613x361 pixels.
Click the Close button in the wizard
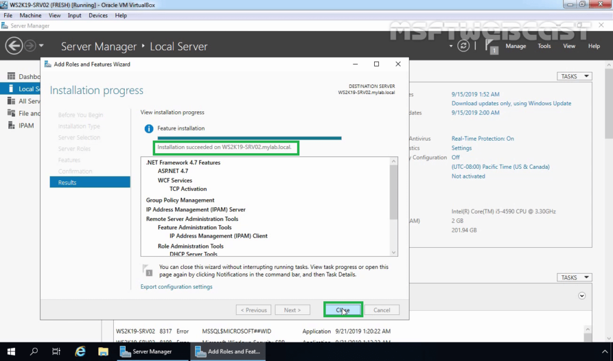pyautogui.click(x=343, y=310)
